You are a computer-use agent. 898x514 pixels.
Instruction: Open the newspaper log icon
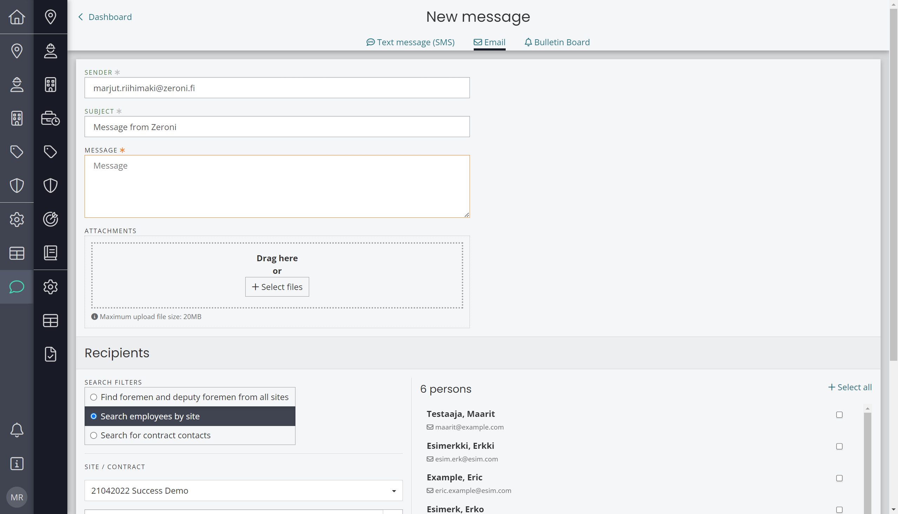(x=51, y=253)
